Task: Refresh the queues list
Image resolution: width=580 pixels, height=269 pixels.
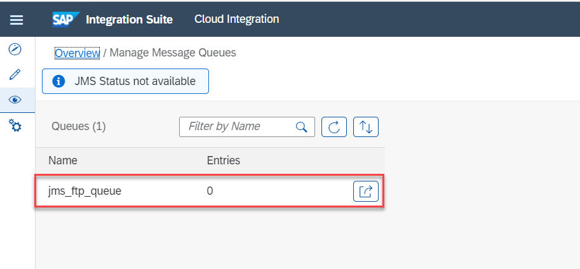Action: [334, 127]
